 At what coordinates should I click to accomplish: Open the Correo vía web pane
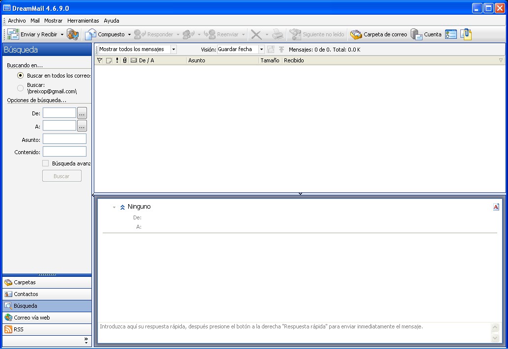(x=47, y=318)
